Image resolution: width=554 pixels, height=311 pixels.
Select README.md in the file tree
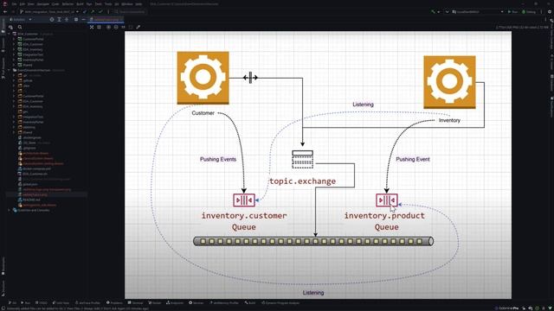pyautogui.click(x=31, y=200)
